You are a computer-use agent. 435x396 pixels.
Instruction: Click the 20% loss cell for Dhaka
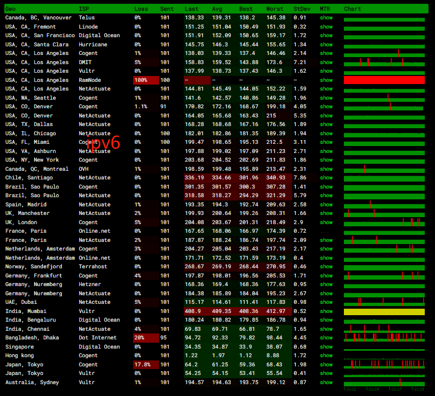pyautogui.click(x=146, y=338)
